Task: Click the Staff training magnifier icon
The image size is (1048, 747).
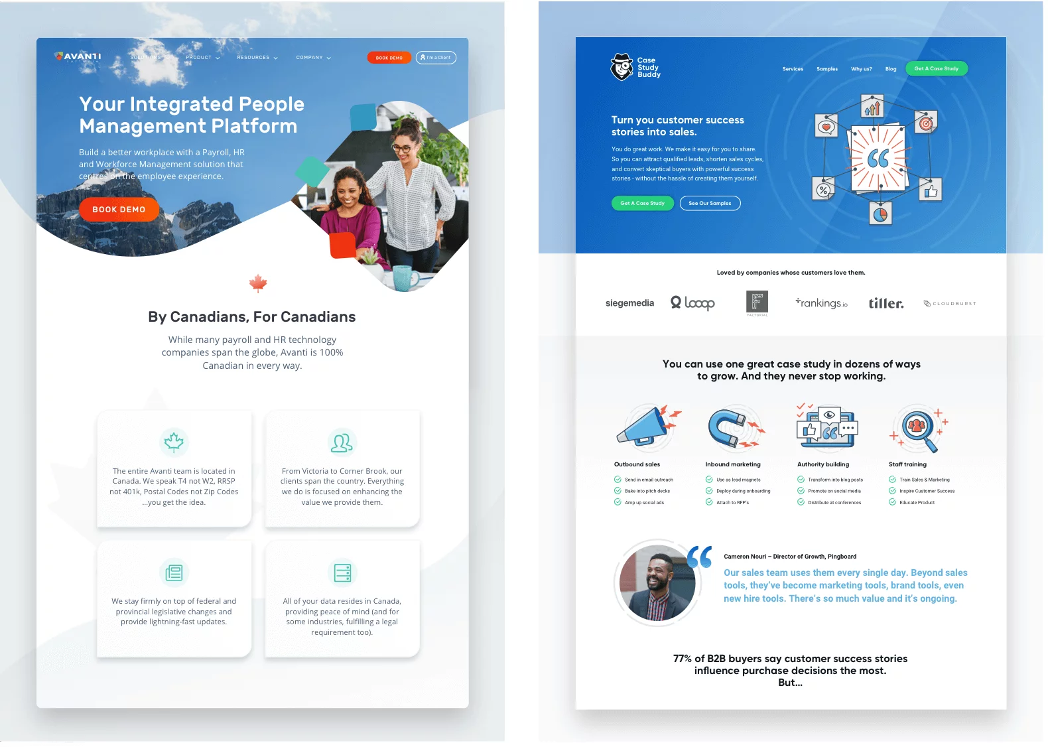Action: click(918, 428)
